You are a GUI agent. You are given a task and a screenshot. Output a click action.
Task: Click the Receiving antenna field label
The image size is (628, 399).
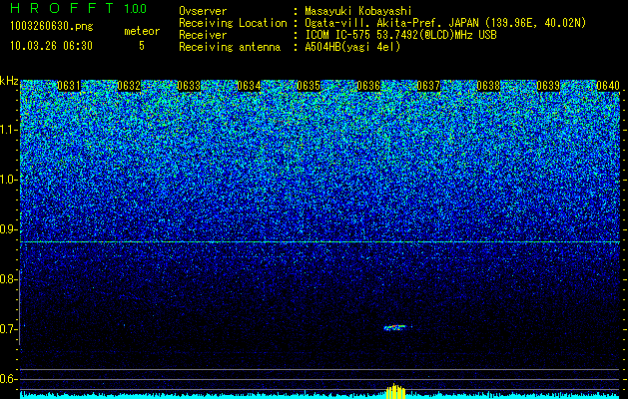(230, 47)
